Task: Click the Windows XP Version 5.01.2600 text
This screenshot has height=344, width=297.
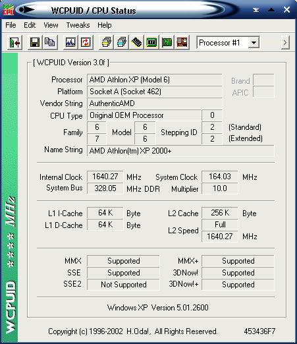Action: pyautogui.click(x=157, y=308)
